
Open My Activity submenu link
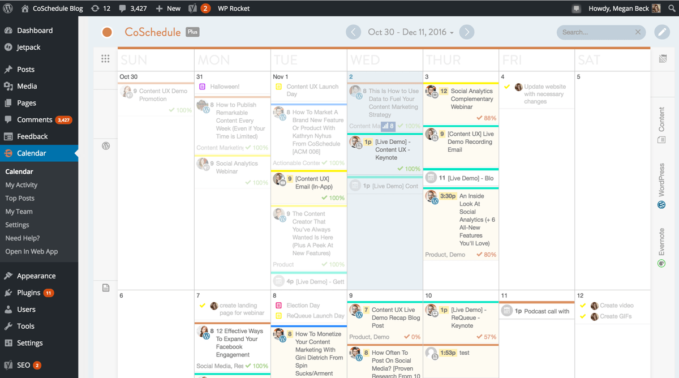(22, 185)
